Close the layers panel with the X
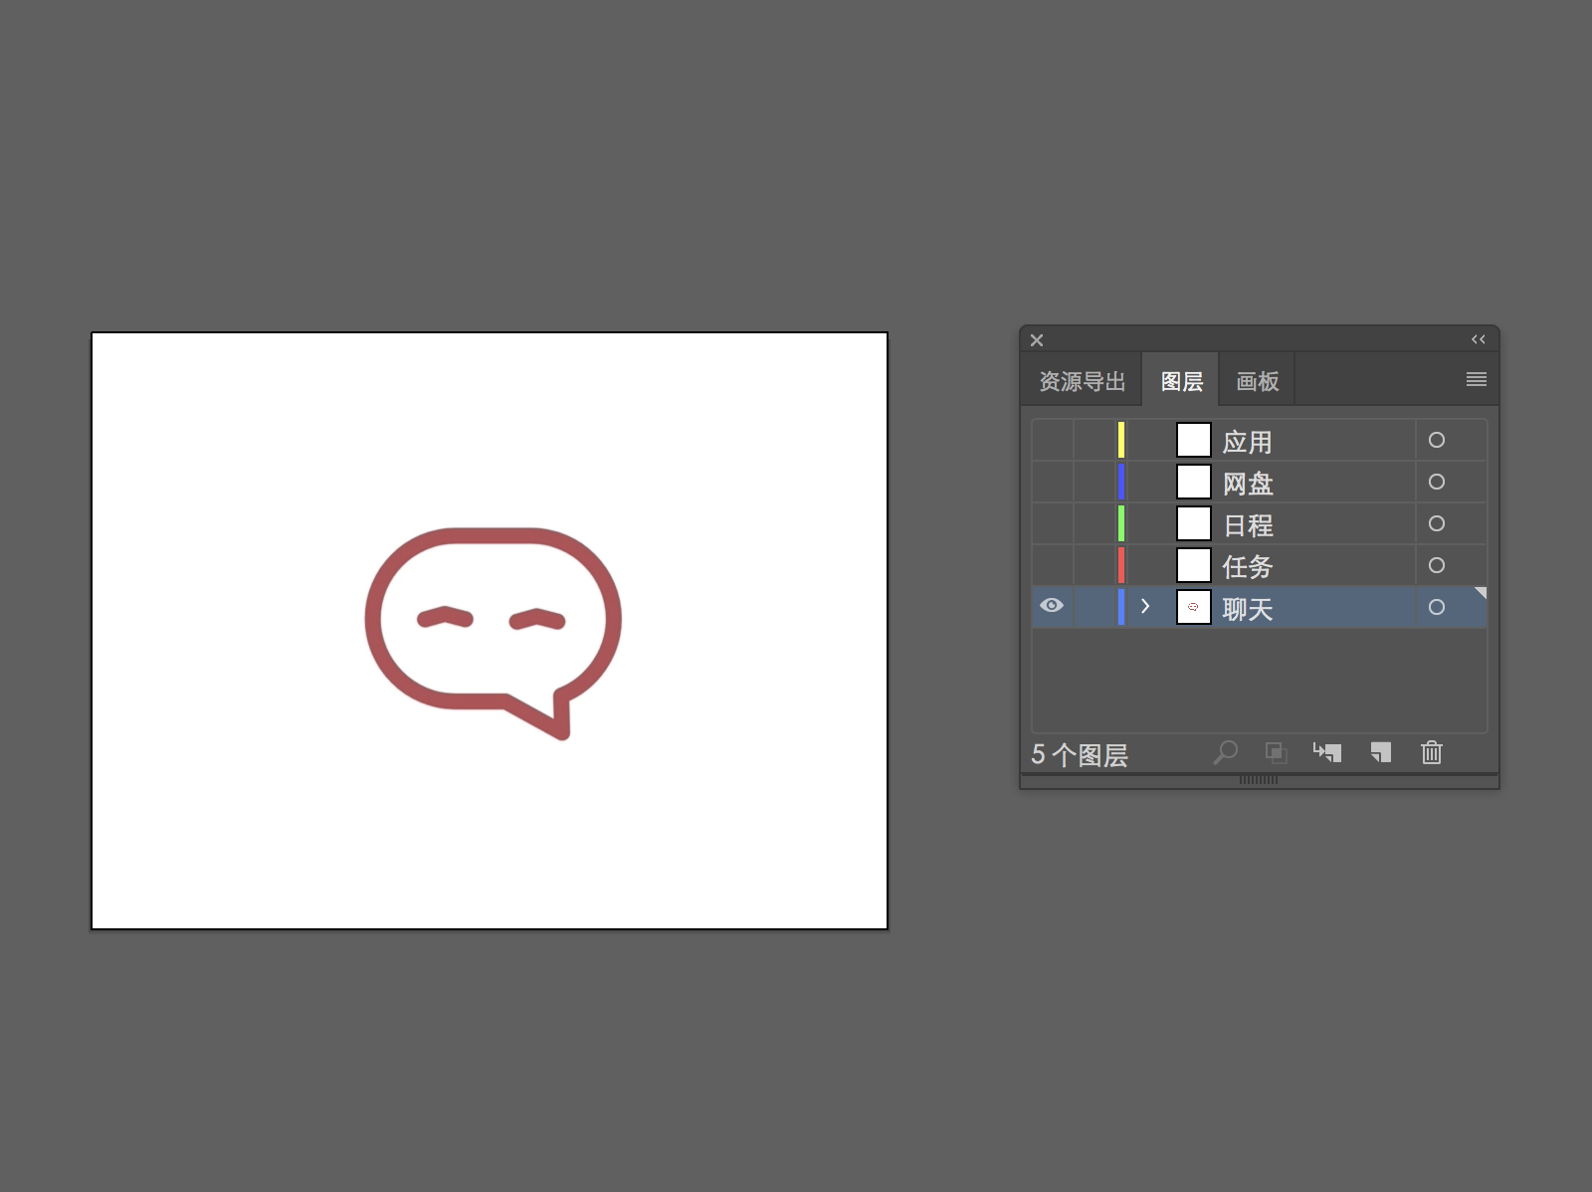The width and height of the screenshot is (1592, 1192). (1037, 340)
